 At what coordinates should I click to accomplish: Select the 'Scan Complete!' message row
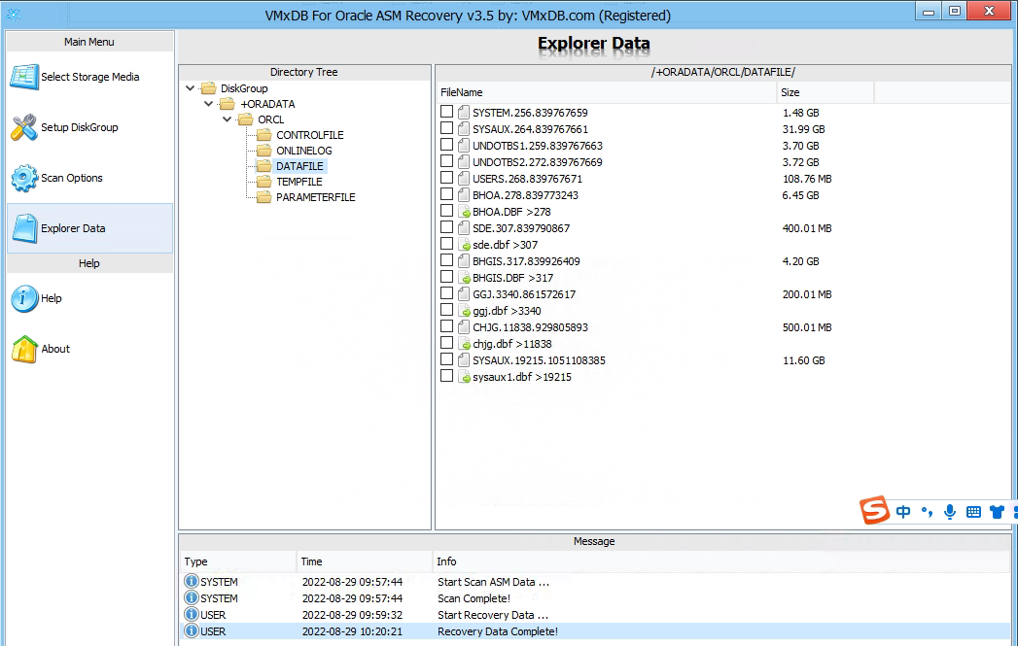pyautogui.click(x=595, y=598)
